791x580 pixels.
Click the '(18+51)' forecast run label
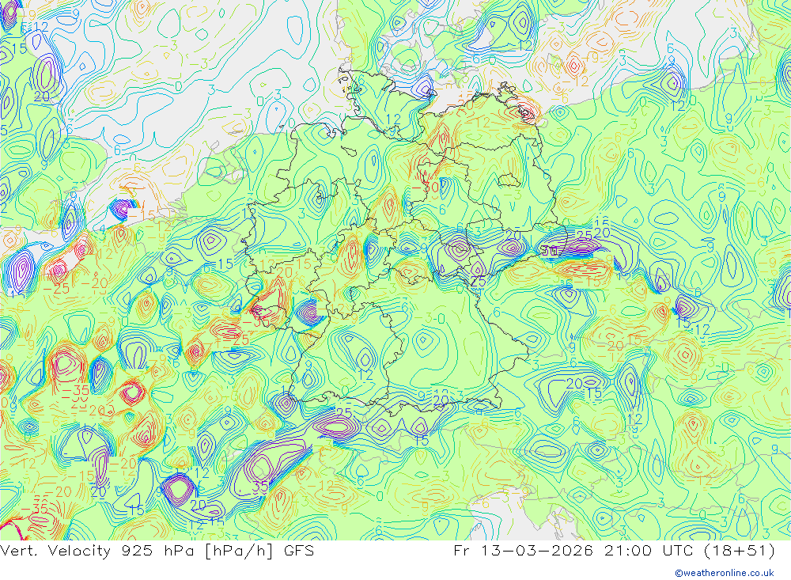click(x=740, y=550)
